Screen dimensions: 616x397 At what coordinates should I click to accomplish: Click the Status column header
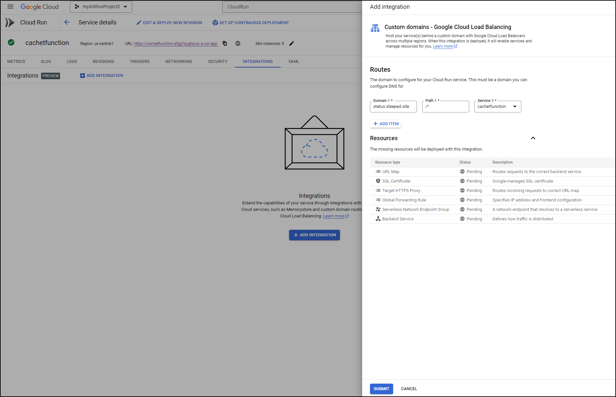(465, 162)
